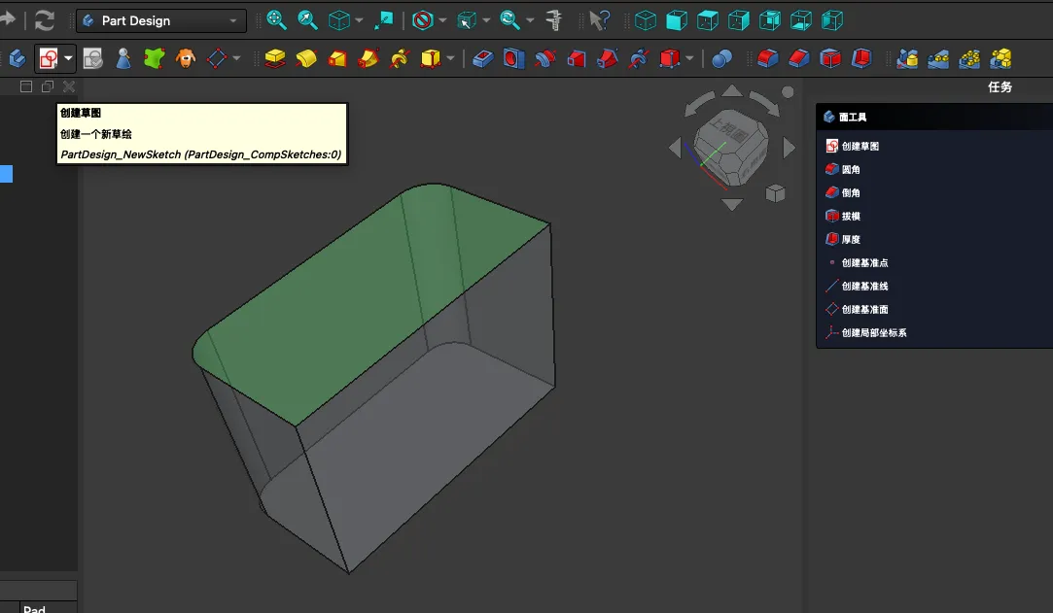Click the refresh recompute icon
The height and width of the screenshot is (613, 1053).
(45, 20)
